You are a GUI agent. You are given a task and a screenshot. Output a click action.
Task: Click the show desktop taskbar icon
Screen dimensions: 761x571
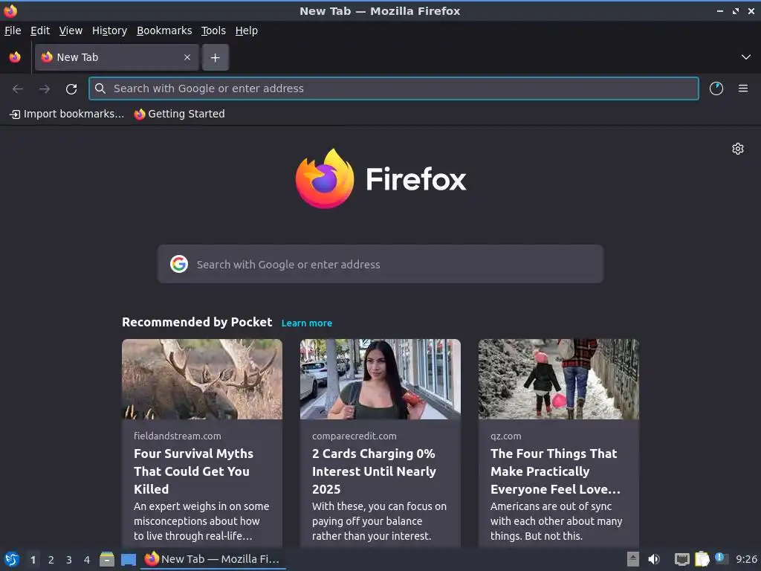(x=128, y=560)
